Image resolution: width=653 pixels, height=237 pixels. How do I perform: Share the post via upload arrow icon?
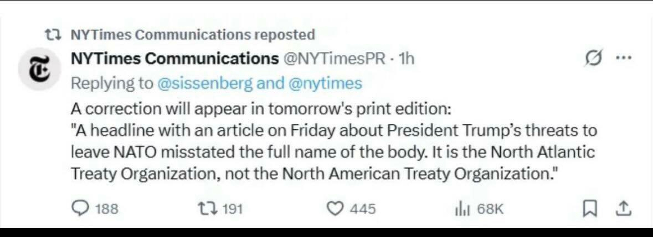coord(623,208)
